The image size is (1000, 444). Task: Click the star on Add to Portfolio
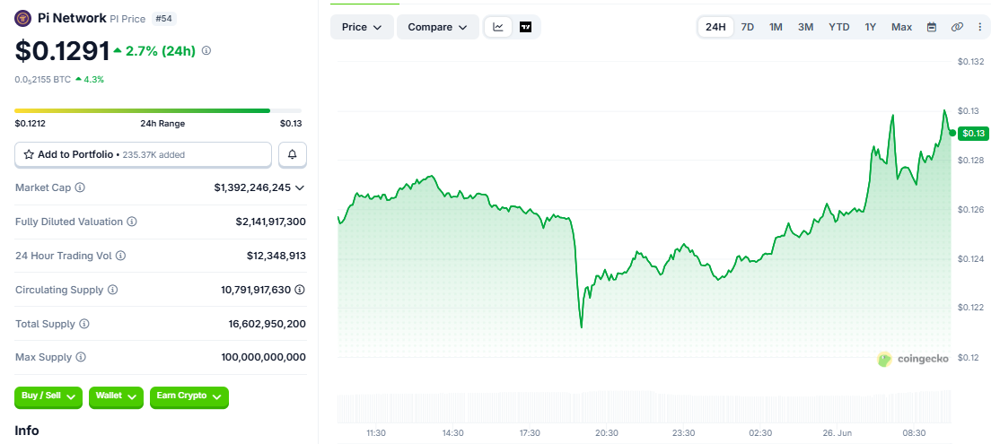29,155
